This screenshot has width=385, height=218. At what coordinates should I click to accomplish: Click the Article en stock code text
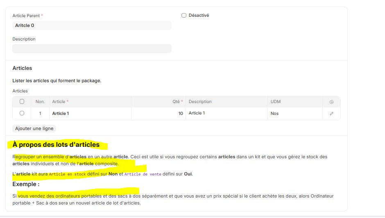pyautogui.click(x=67, y=174)
